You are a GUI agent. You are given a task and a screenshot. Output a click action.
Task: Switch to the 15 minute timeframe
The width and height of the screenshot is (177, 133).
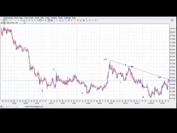24,20
